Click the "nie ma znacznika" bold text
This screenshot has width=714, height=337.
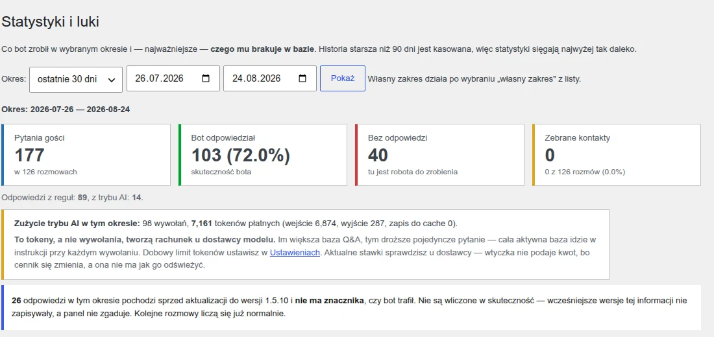click(330, 300)
